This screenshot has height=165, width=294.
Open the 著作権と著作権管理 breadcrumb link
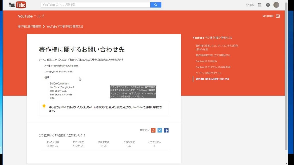point(29,26)
